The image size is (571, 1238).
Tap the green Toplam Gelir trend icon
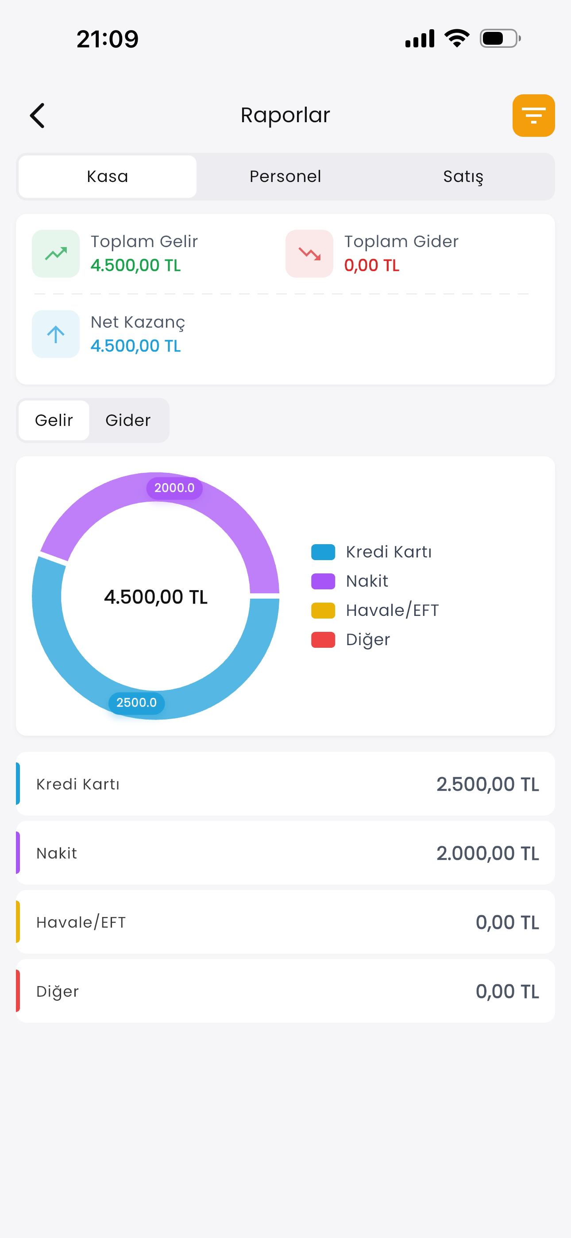[x=56, y=254]
